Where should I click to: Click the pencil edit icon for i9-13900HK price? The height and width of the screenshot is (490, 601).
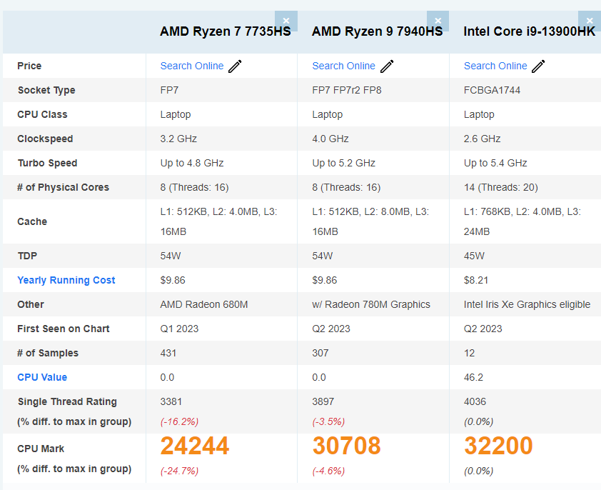pos(538,66)
